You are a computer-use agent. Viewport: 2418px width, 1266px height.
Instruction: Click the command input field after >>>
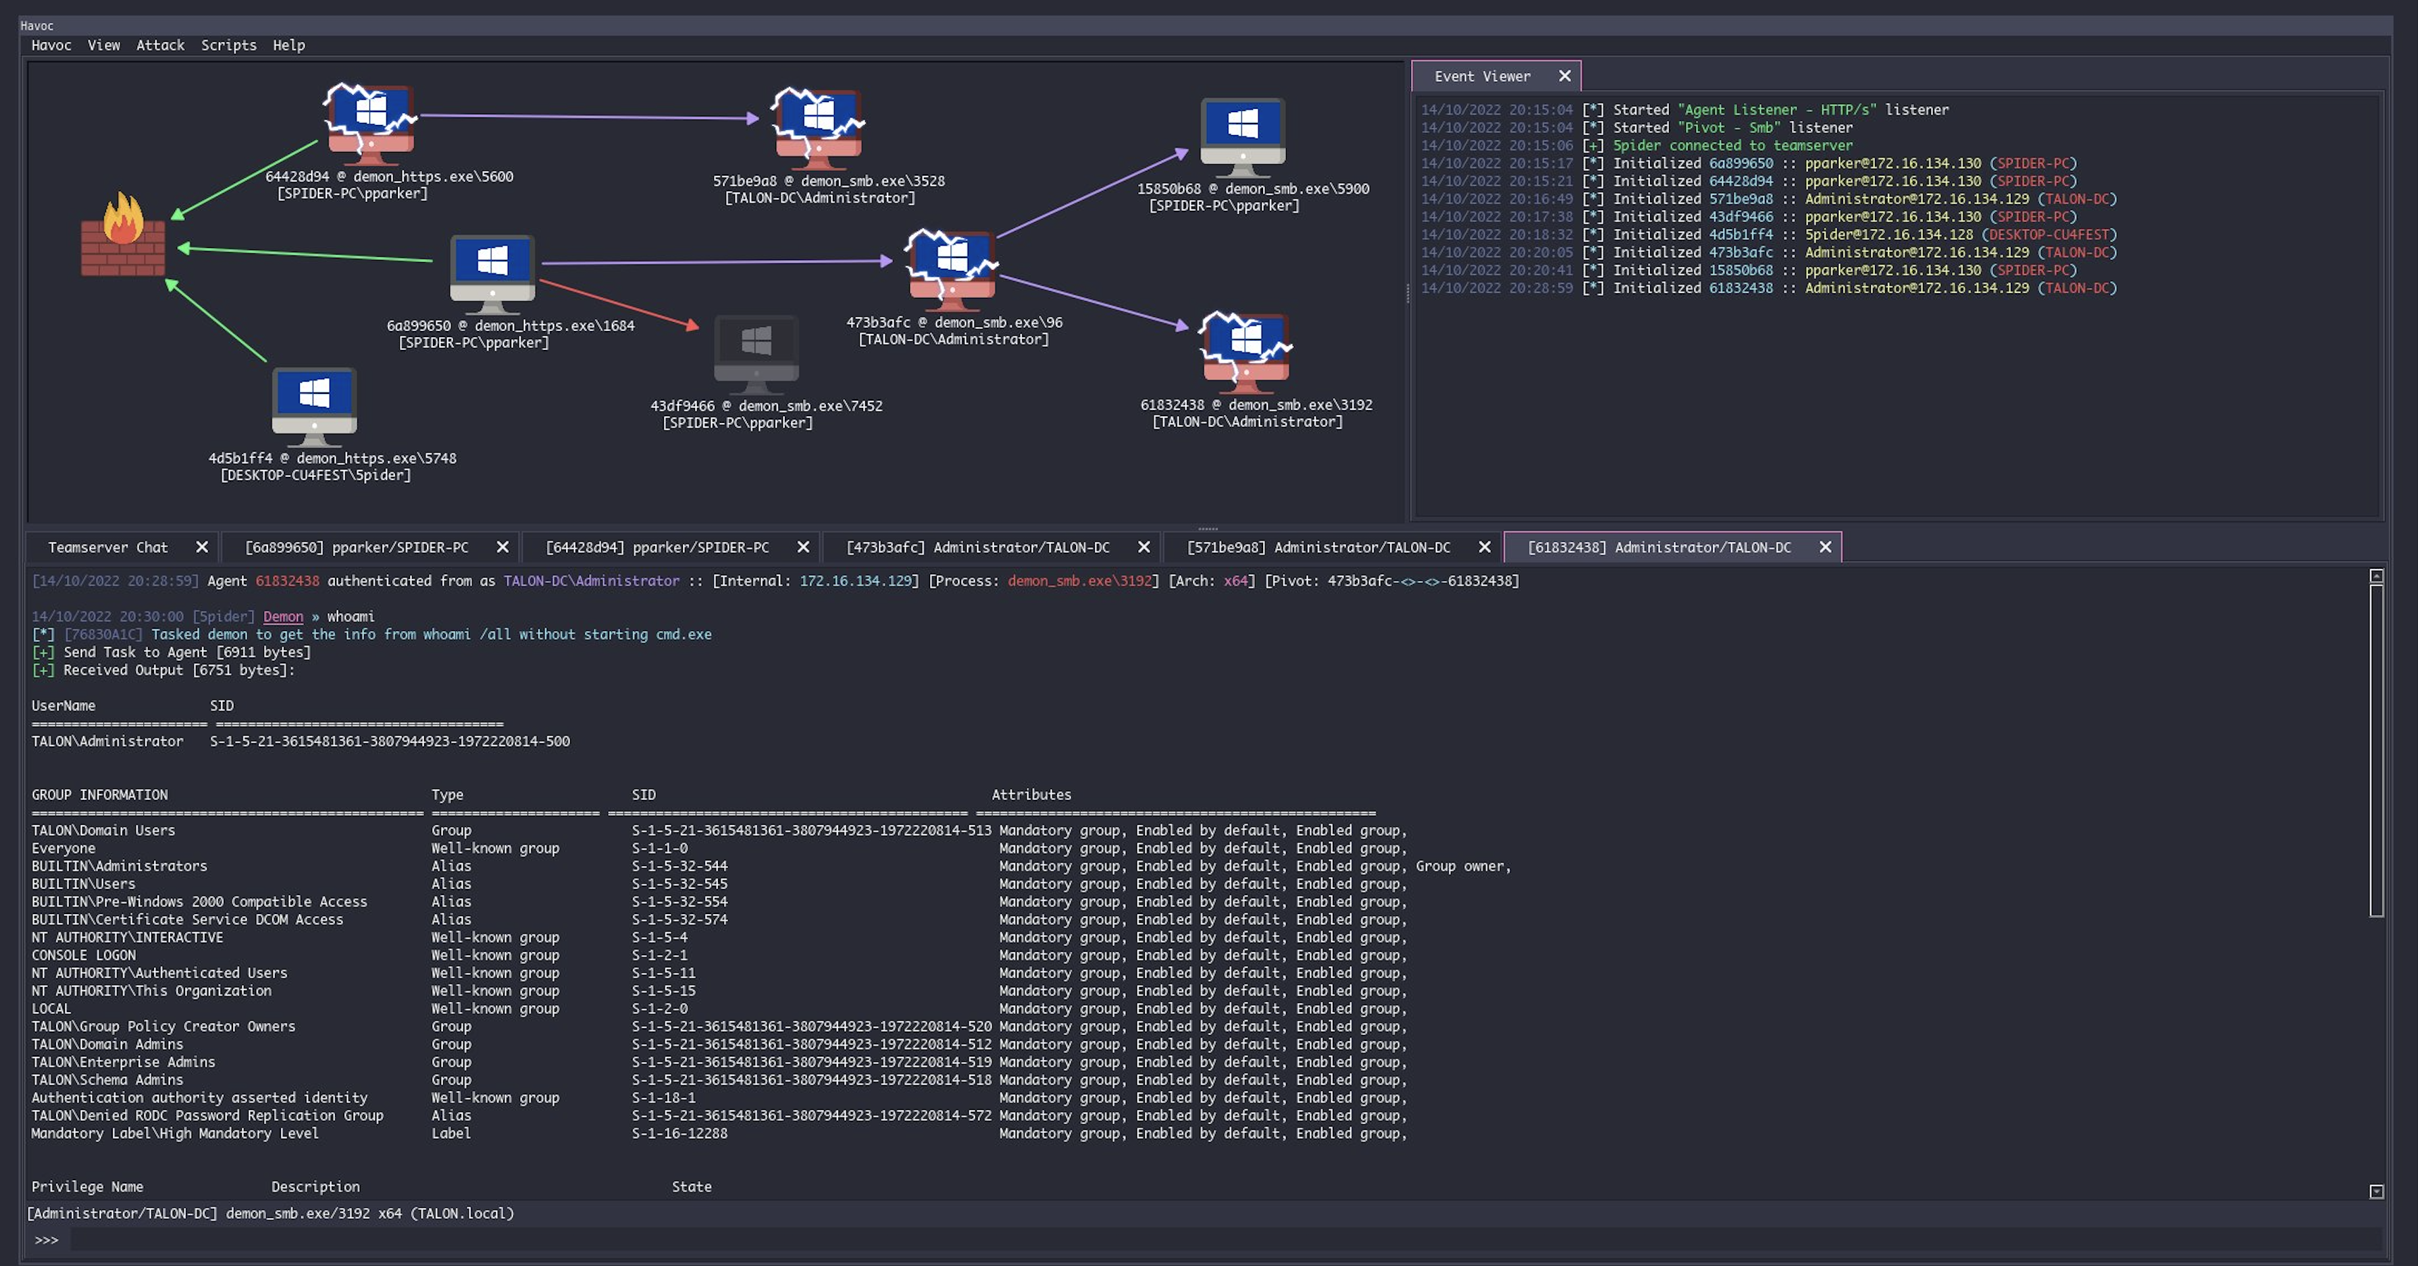pyautogui.click(x=1225, y=1240)
